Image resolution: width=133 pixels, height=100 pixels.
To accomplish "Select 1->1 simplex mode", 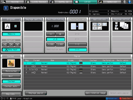I will tap(77, 49).
